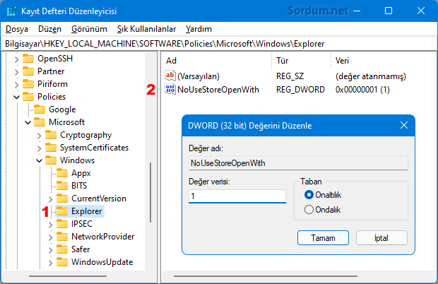Click the Google folder icon
Screen dimensions: 438x284
tap(40, 110)
